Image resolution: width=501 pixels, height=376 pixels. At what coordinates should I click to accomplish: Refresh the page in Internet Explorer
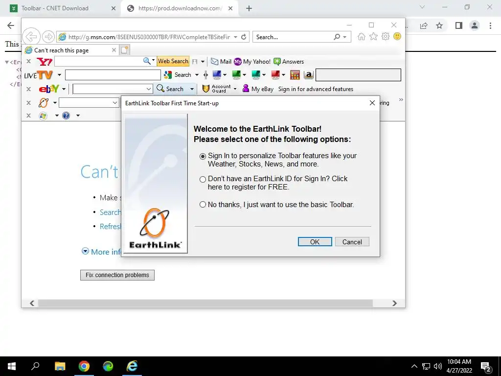coord(244,37)
